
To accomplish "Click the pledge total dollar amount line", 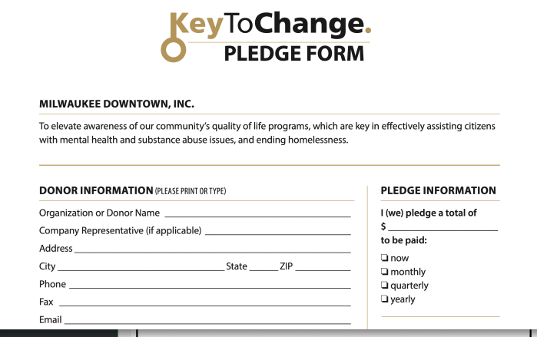I will pyautogui.click(x=443, y=227).
